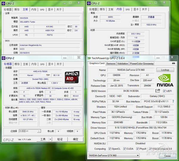Click the MAXSUN manufacturer value
Viewport: 179px width, 161px height.
(50, 18)
